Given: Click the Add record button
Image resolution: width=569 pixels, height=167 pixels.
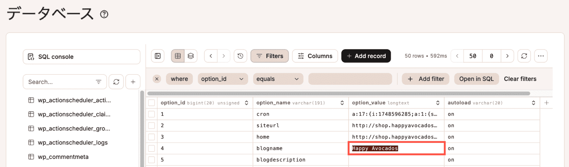Looking at the screenshot, I should pos(366,56).
